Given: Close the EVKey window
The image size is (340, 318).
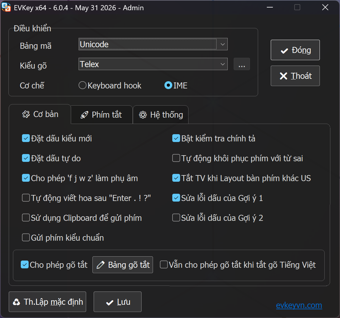Looking at the screenshot, I should click(x=325, y=7).
